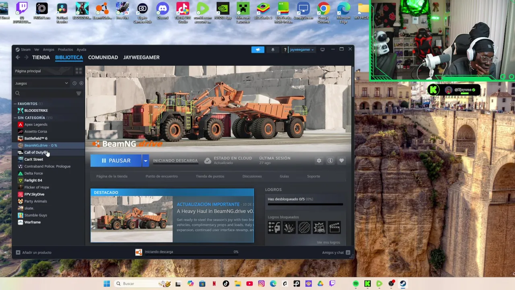Image resolution: width=515 pixels, height=290 pixels.
Task: Open Netflix from the taskbar
Action: pyautogui.click(x=214, y=284)
